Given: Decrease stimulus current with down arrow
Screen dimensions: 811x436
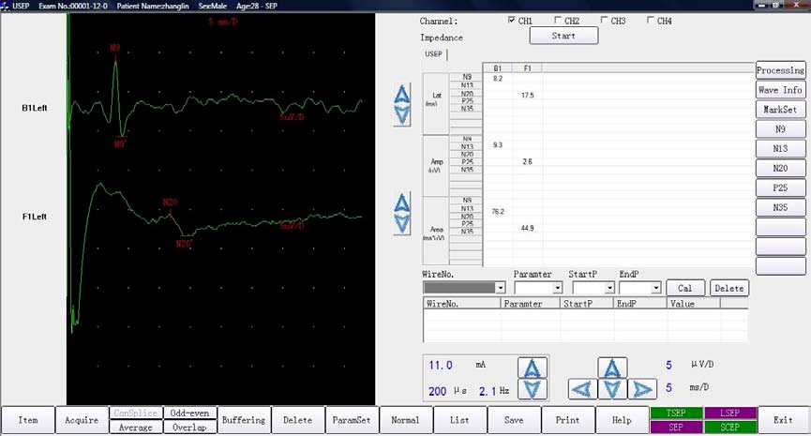Looking at the screenshot, I should click(x=533, y=389).
